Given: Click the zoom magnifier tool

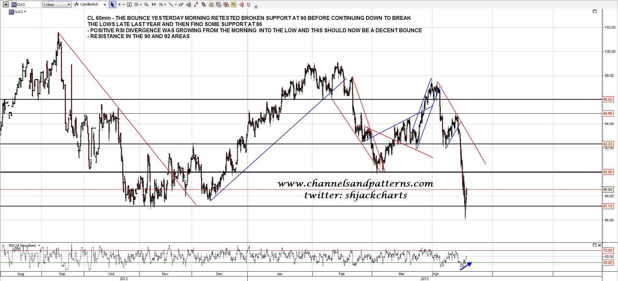Looking at the screenshot, I should (146, 5).
